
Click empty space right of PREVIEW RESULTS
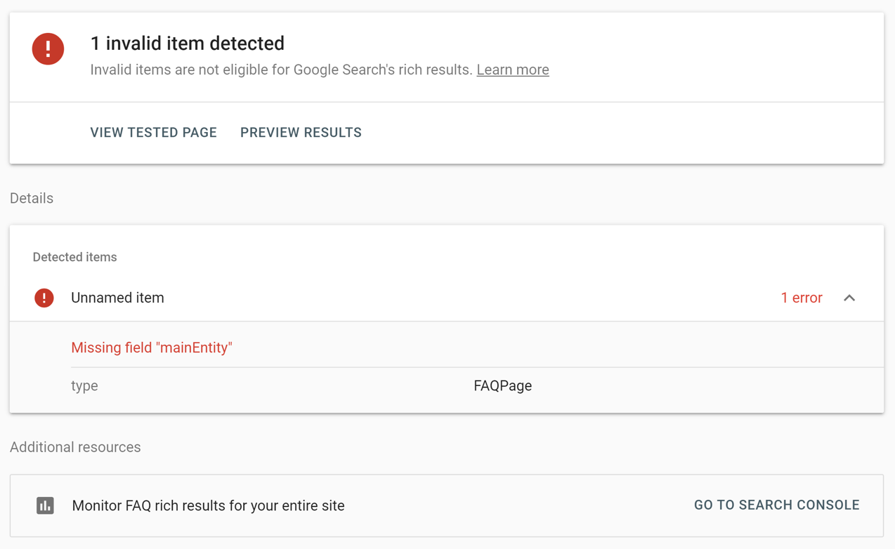[618, 133]
